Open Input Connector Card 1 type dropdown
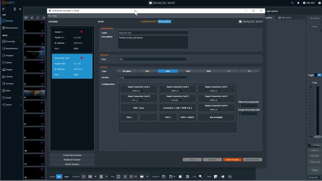 (139, 91)
